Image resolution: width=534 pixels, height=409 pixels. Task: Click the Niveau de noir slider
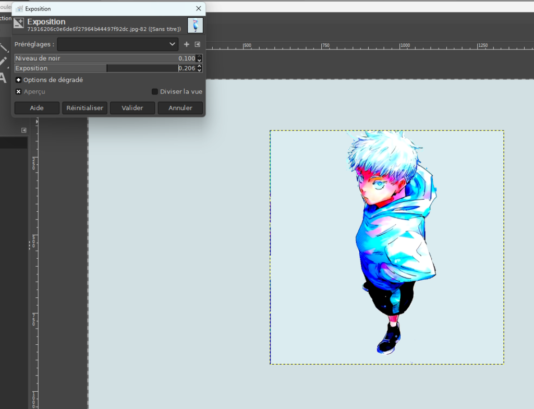coord(106,58)
